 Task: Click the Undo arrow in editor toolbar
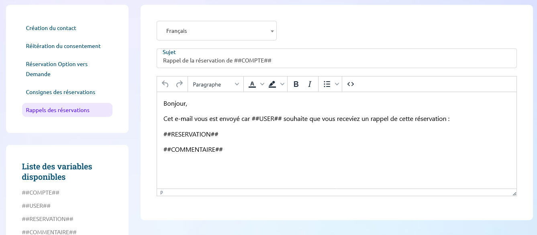coord(165,84)
